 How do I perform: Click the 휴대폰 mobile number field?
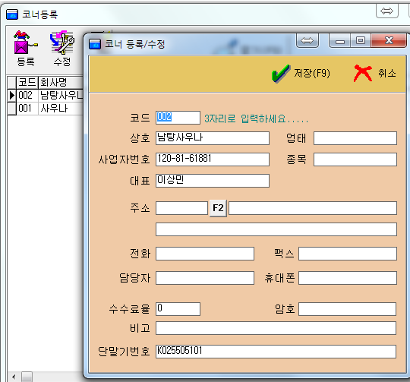[x=348, y=278]
